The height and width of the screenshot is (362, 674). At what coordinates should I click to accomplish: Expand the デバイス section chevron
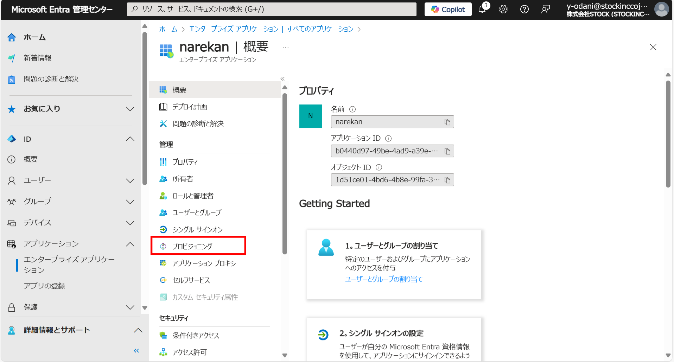pyautogui.click(x=130, y=223)
